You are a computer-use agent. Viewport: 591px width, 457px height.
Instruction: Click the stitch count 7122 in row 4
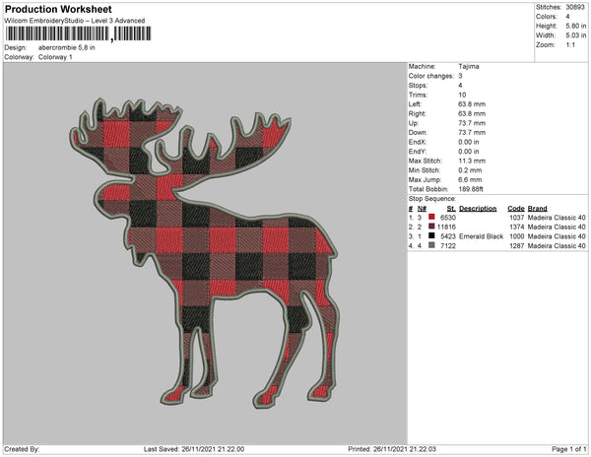click(x=448, y=245)
